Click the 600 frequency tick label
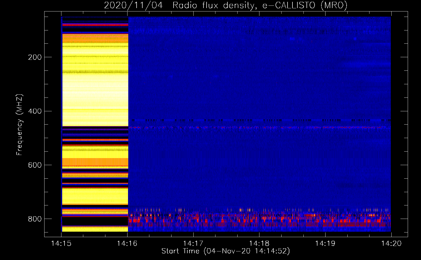Image resolution: width=421 pixels, height=260 pixels. click(35, 165)
